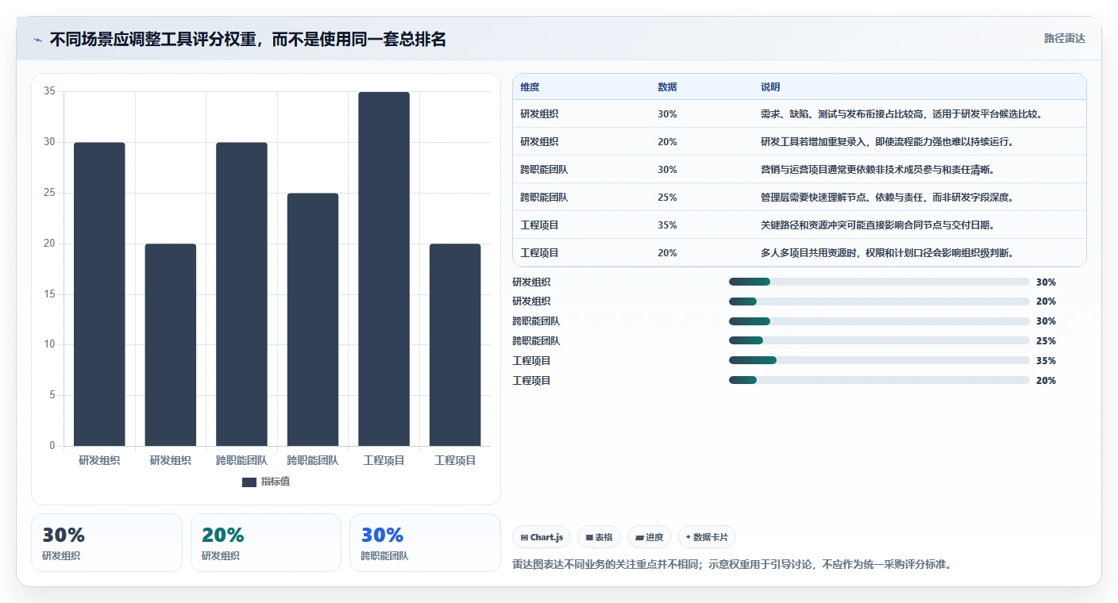The image size is (1118, 603).
Task: Open the blue 30% 跨职能团队 data card
Action: [425, 543]
